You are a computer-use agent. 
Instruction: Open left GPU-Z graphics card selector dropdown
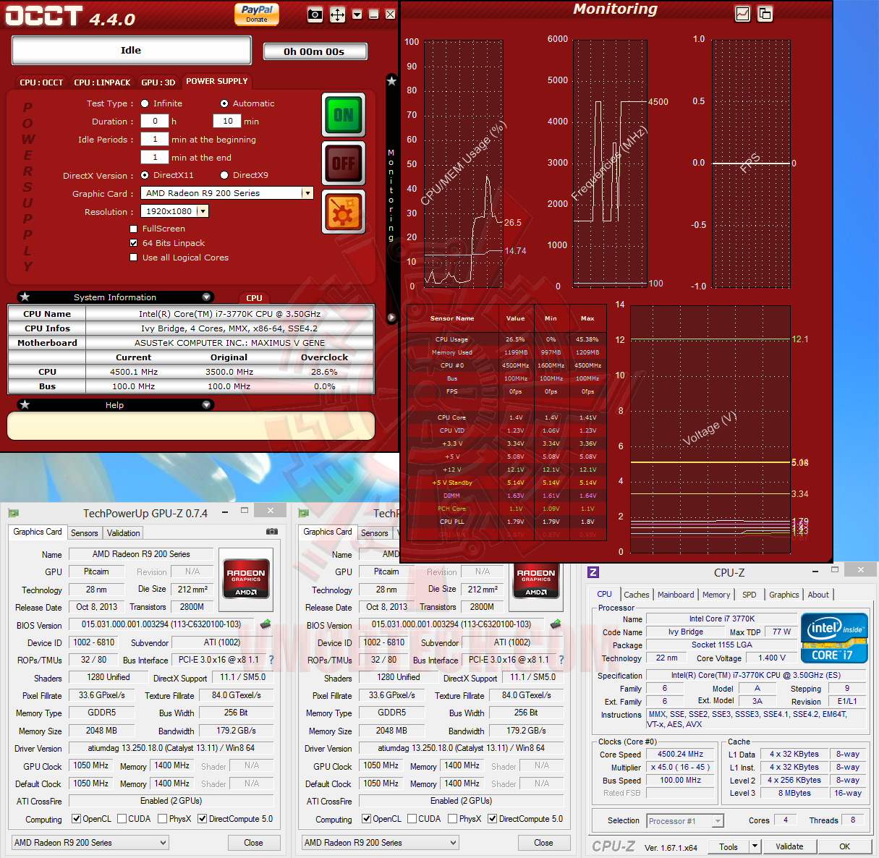click(x=90, y=843)
